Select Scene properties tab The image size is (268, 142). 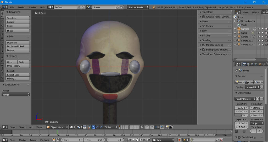(252, 64)
